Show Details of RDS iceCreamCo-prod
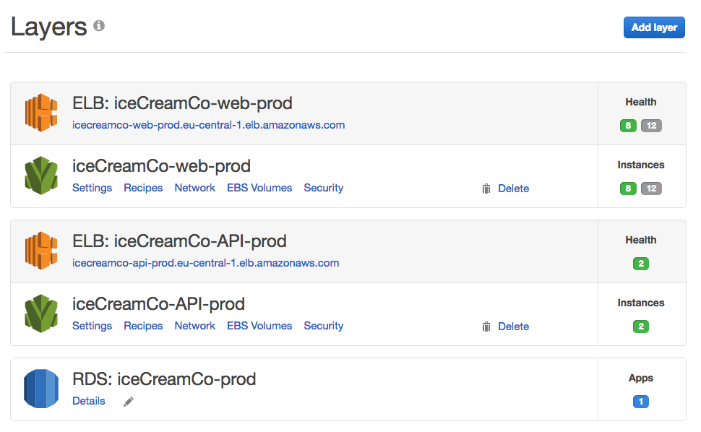The width and height of the screenshot is (701, 432). [88, 401]
